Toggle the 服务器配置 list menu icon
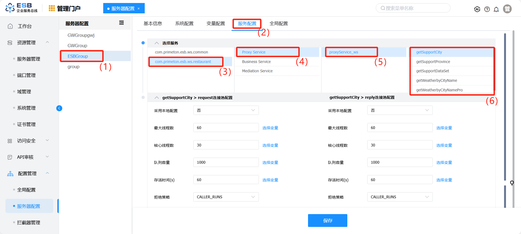 [122, 23]
